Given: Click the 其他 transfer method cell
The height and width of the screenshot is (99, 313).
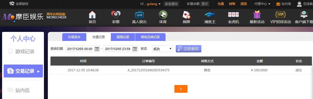Looking at the screenshot, I should 207,70.
